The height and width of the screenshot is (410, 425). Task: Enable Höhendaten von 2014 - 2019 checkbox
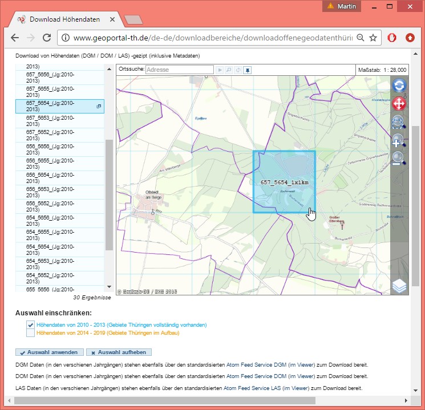(x=31, y=332)
